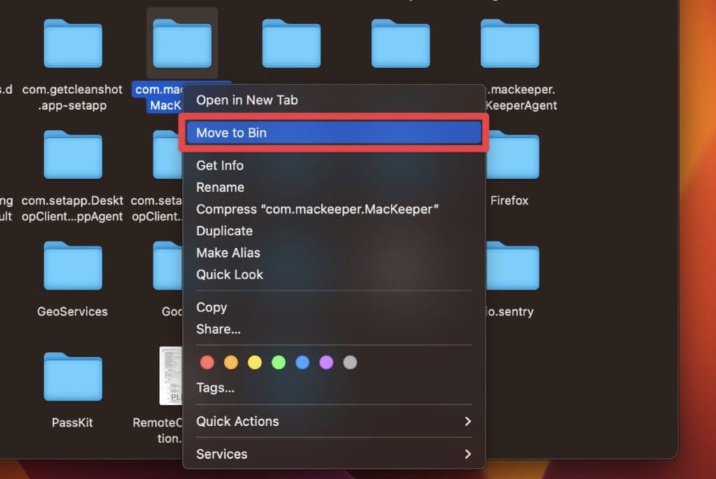
Task: Select Get Info menu entry
Action: pos(220,165)
